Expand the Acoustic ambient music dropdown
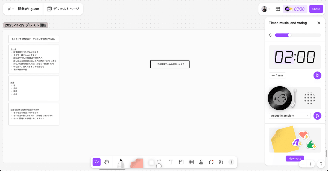This screenshot has width=328, height=171. point(290,116)
